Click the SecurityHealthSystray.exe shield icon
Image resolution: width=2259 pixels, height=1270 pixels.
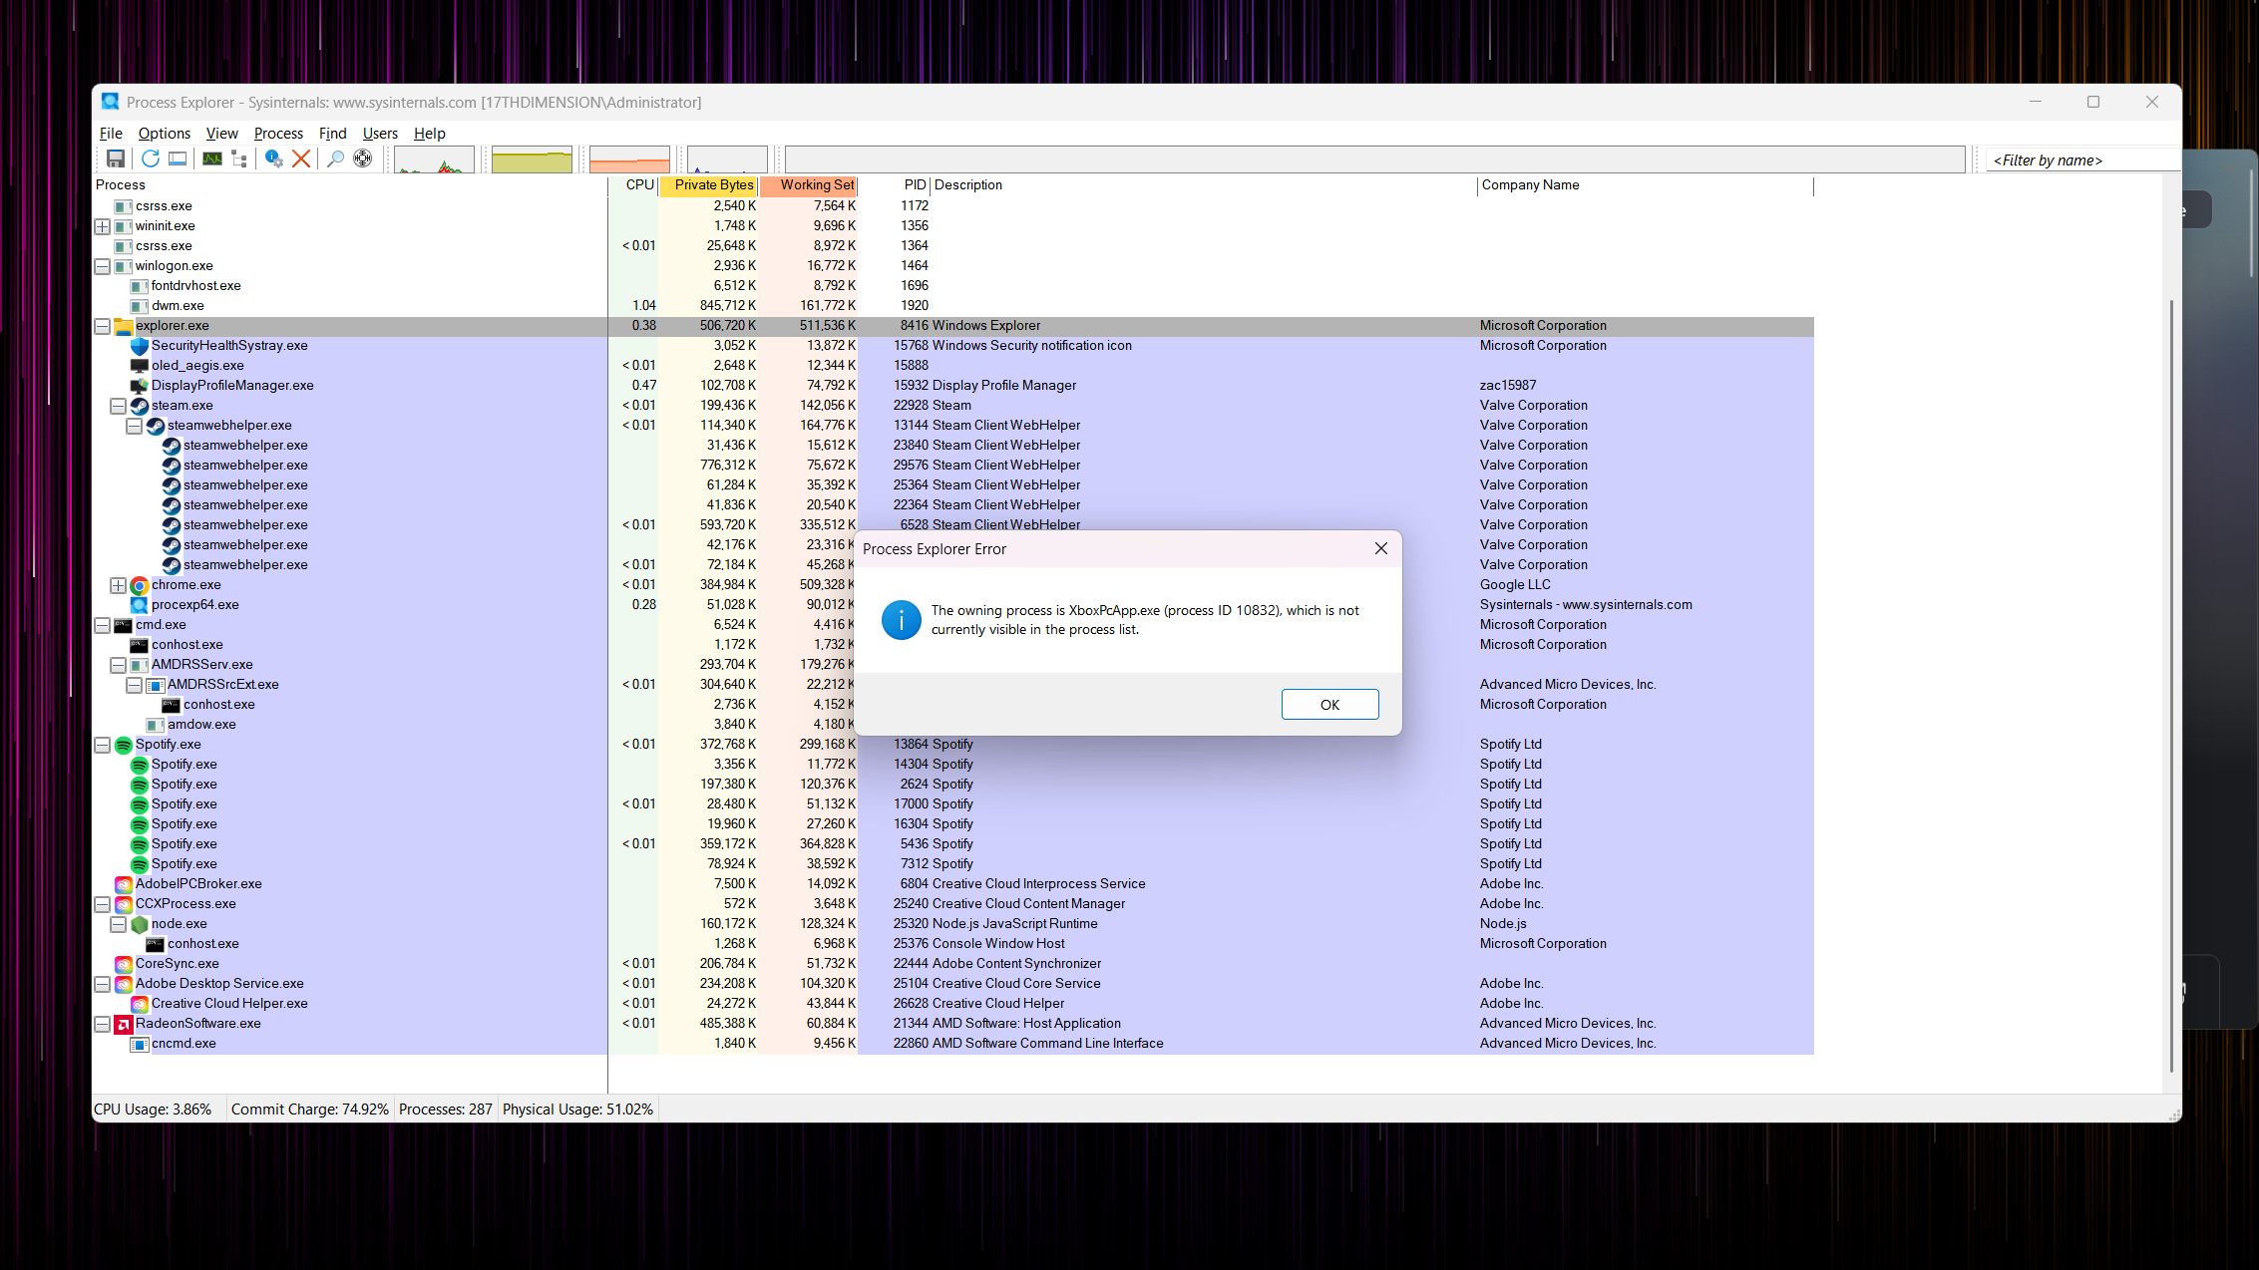click(x=140, y=346)
